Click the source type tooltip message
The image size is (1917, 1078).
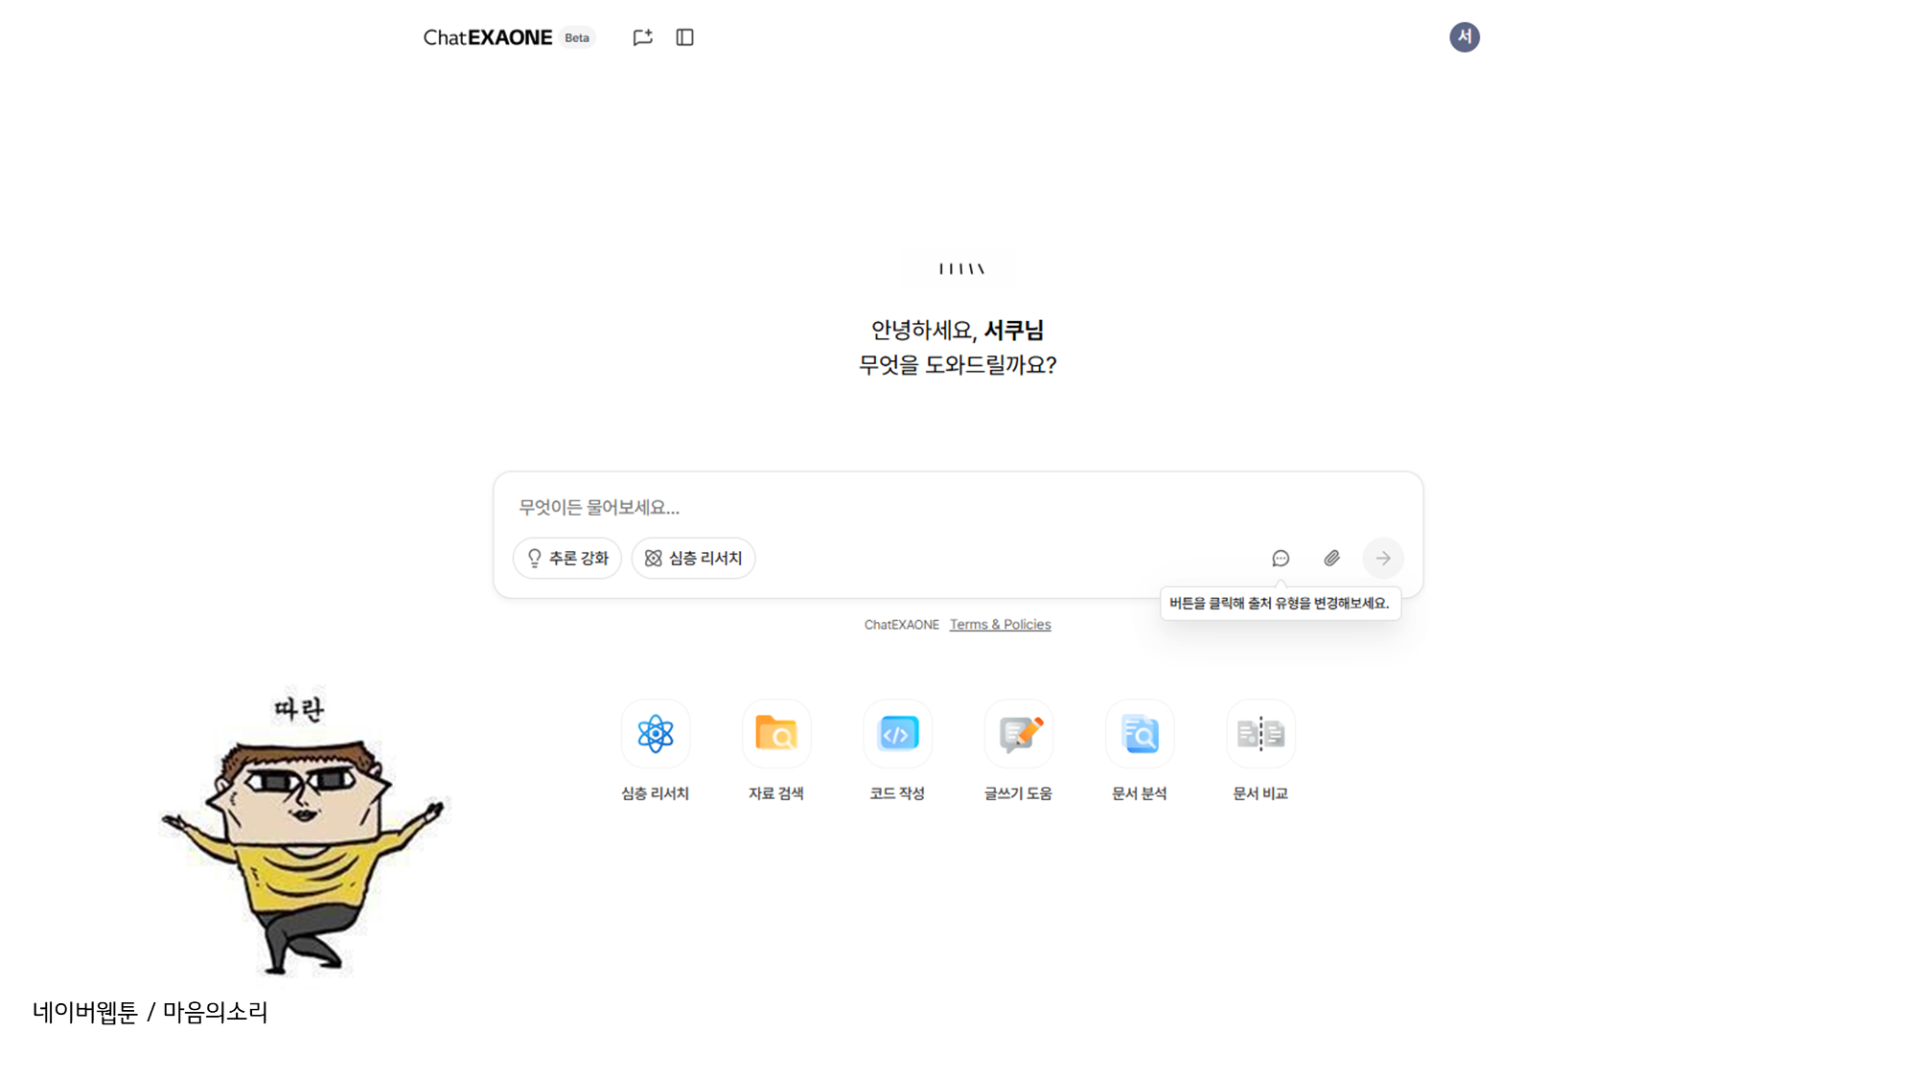coord(1280,603)
